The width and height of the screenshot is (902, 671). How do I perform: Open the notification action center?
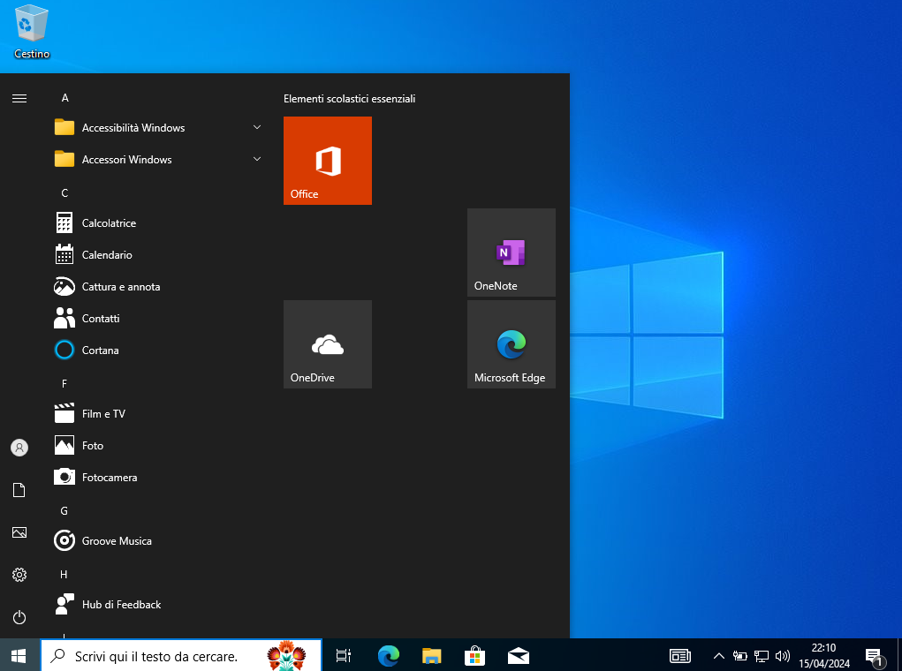(x=874, y=656)
